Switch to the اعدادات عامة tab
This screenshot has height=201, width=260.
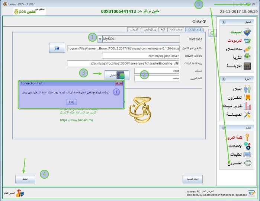click(x=177, y=29)
